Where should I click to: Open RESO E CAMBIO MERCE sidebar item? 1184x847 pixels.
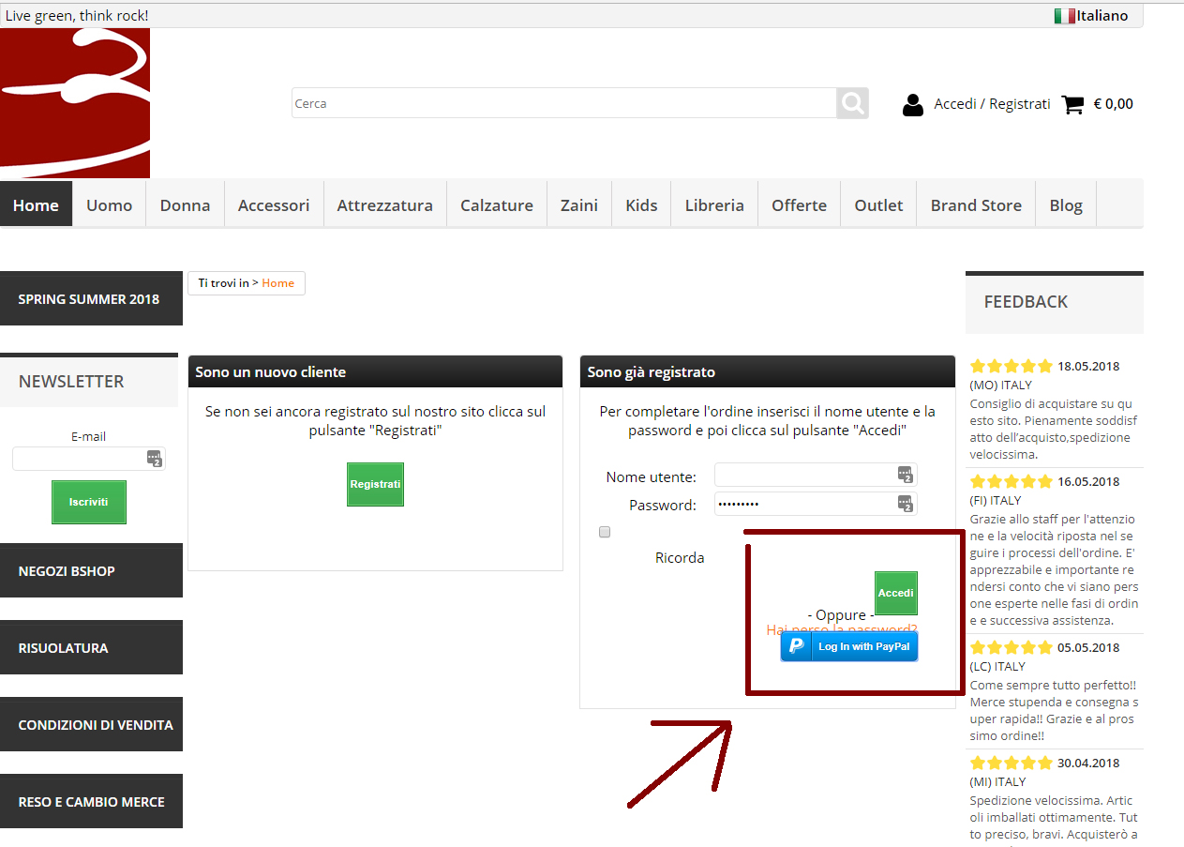tap(91, 801)
